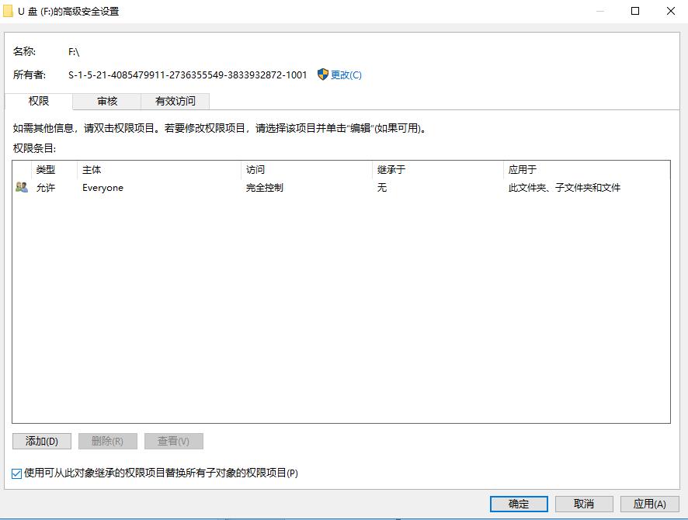Switch to the 有效访问 tab
688x520 pixels.
tap(175, 101)
